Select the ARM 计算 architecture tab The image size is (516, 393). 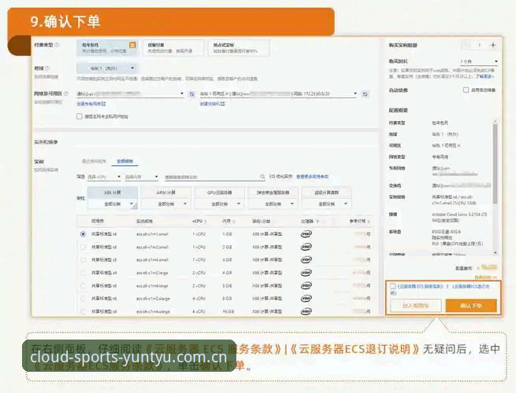coord(166,193)
